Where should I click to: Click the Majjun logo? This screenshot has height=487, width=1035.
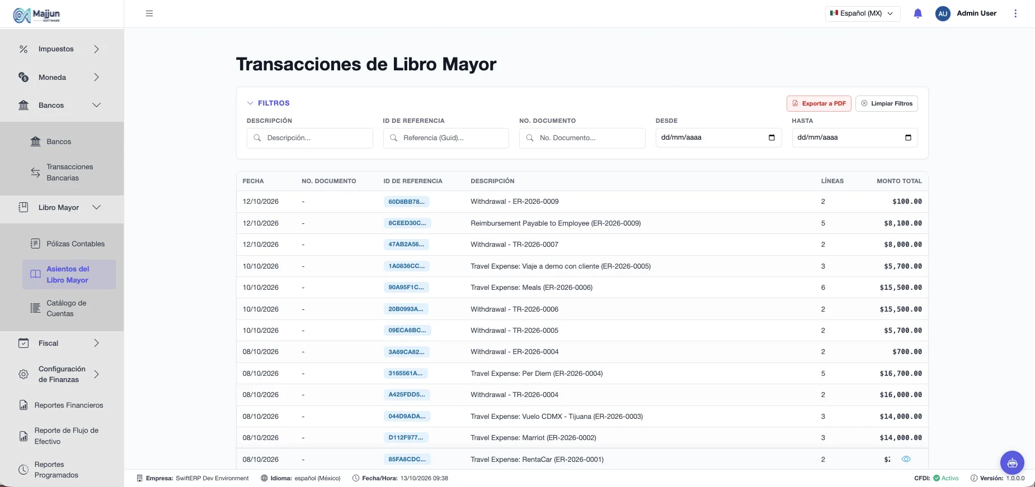pos(37,15)
